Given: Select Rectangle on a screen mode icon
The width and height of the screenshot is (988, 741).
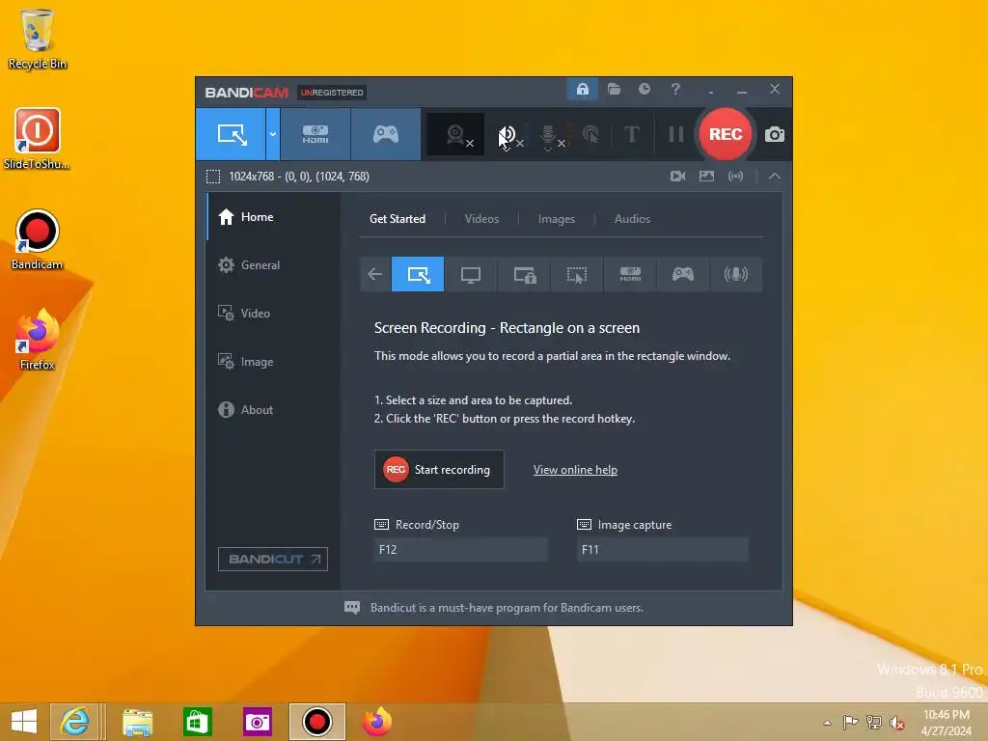Looking at the screenshot, I should pos(418,274).
